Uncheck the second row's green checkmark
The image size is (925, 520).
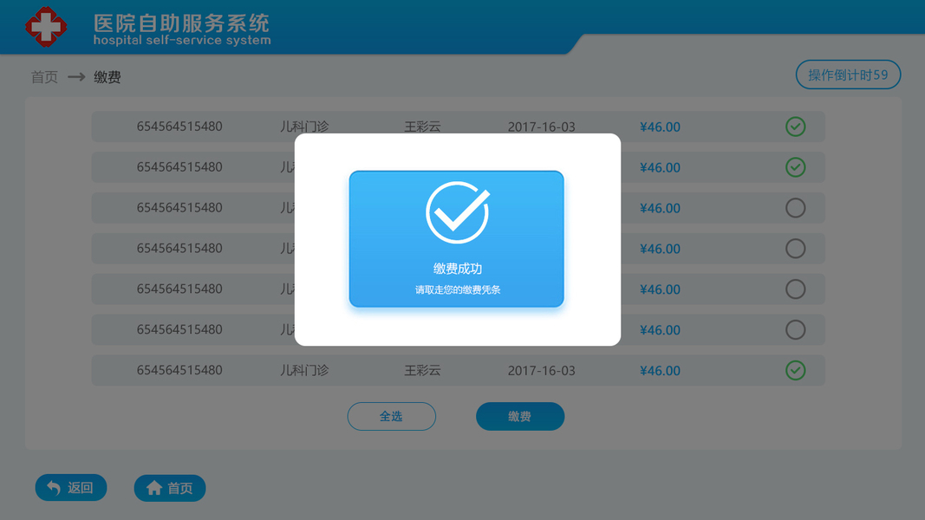pos(795,167)
